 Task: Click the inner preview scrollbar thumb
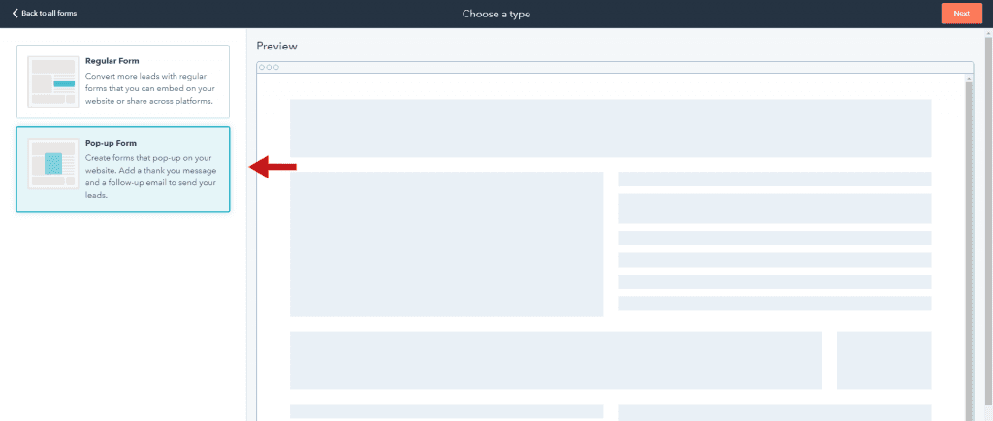[967, 243]
